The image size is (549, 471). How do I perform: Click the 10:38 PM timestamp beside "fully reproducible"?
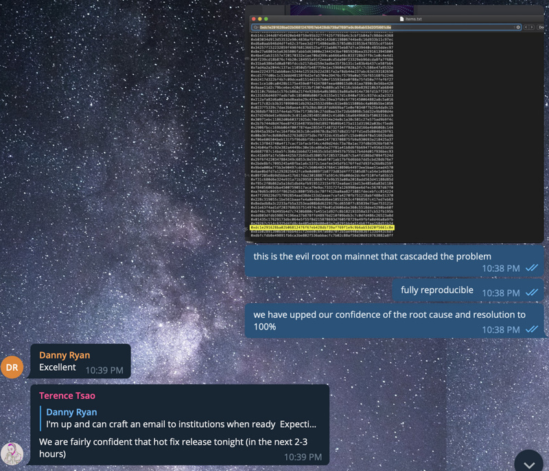click(x=501, y=293)
